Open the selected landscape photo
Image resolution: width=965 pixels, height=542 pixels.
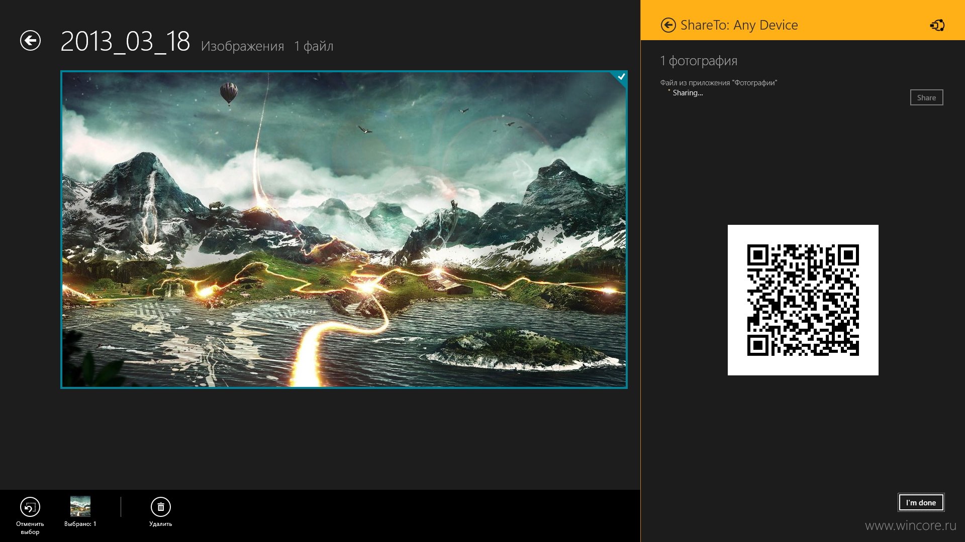coord(344,229)
